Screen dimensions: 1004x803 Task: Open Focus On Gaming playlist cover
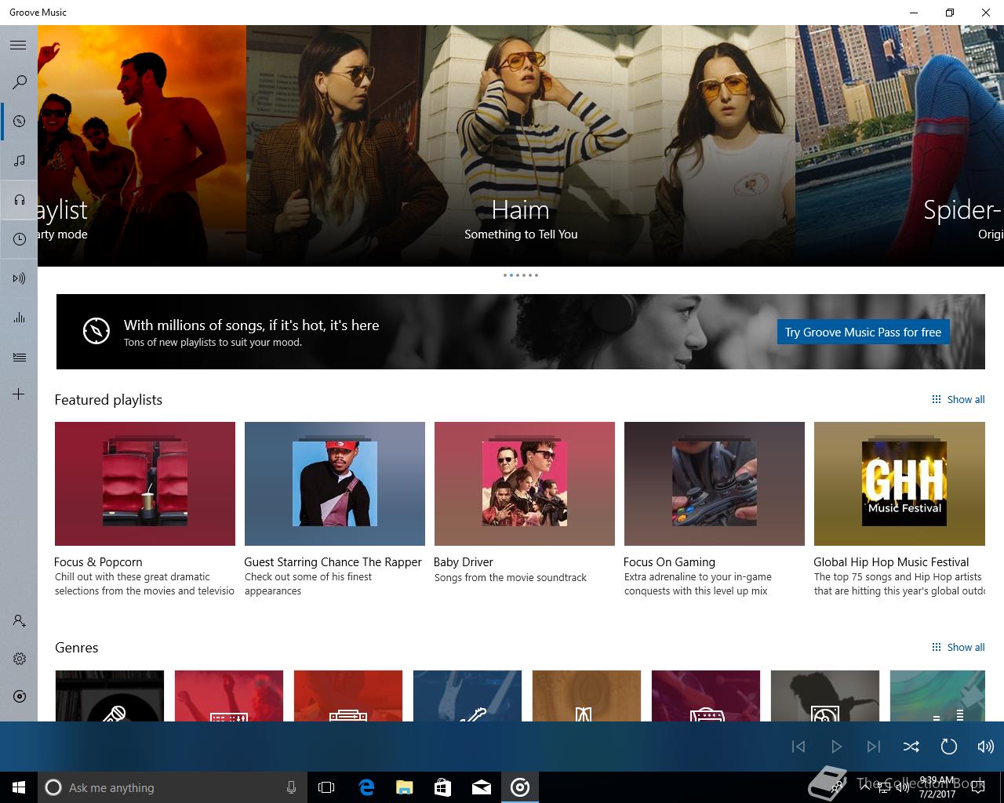pyautogui.click(x=715, y=484)
